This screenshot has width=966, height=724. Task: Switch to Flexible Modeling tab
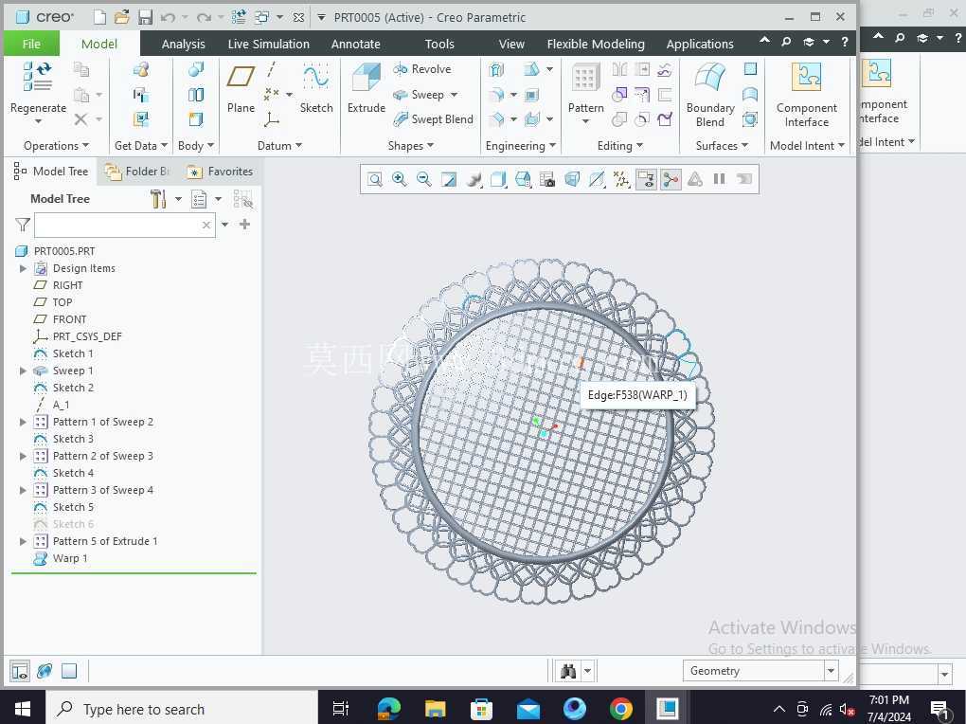point(596,44)
